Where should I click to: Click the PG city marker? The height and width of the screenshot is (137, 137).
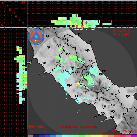coord(68,56)
